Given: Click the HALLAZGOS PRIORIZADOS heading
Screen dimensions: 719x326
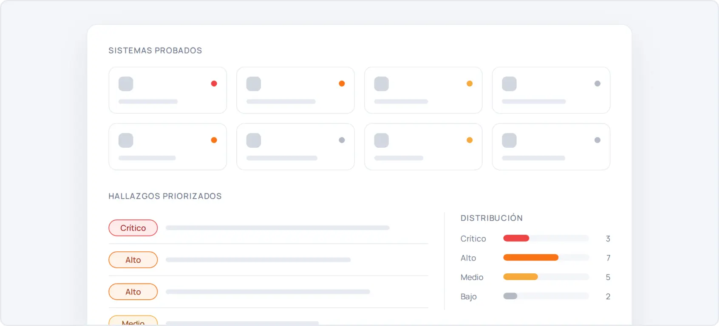Looking at the screenshot, I should click(165, 196).
